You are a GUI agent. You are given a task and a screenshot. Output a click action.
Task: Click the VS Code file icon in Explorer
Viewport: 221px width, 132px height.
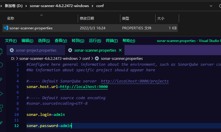coord(6,28)
